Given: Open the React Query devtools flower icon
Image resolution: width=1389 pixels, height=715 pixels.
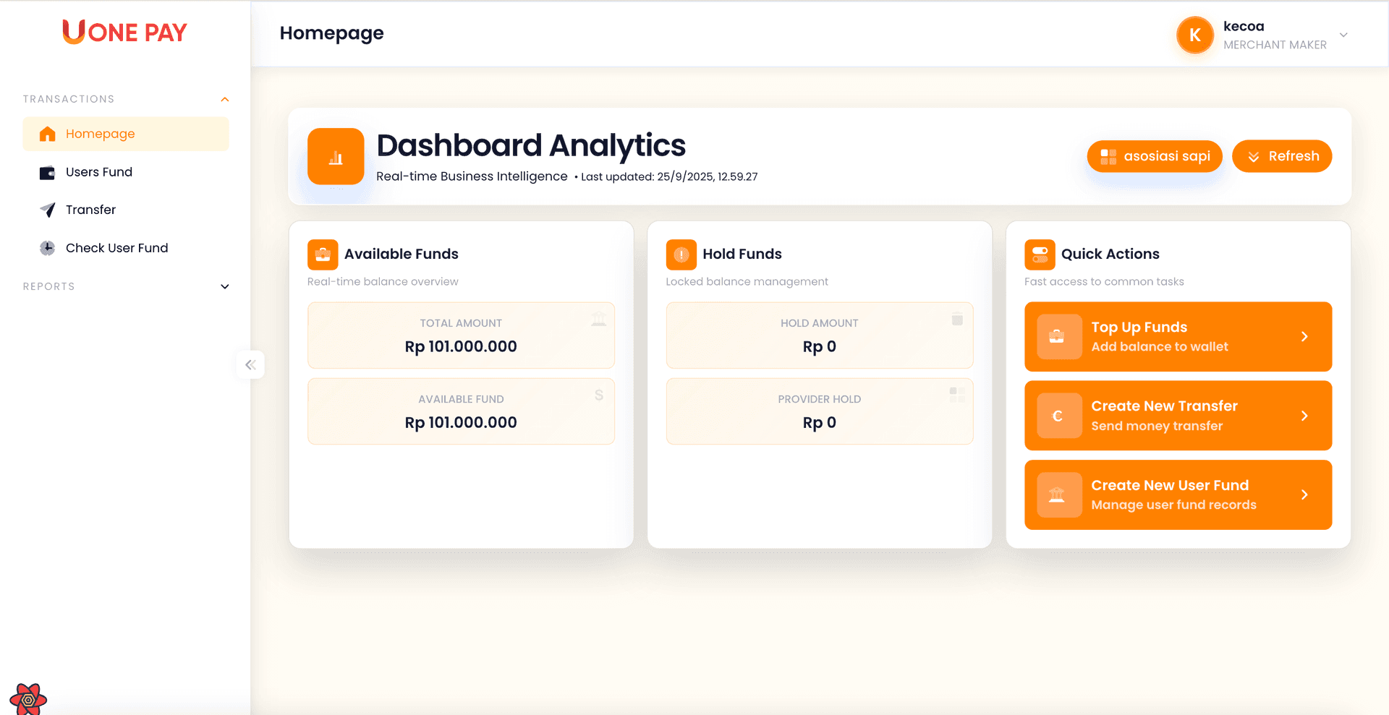Looking at the screenshot, I should point(28,699).
